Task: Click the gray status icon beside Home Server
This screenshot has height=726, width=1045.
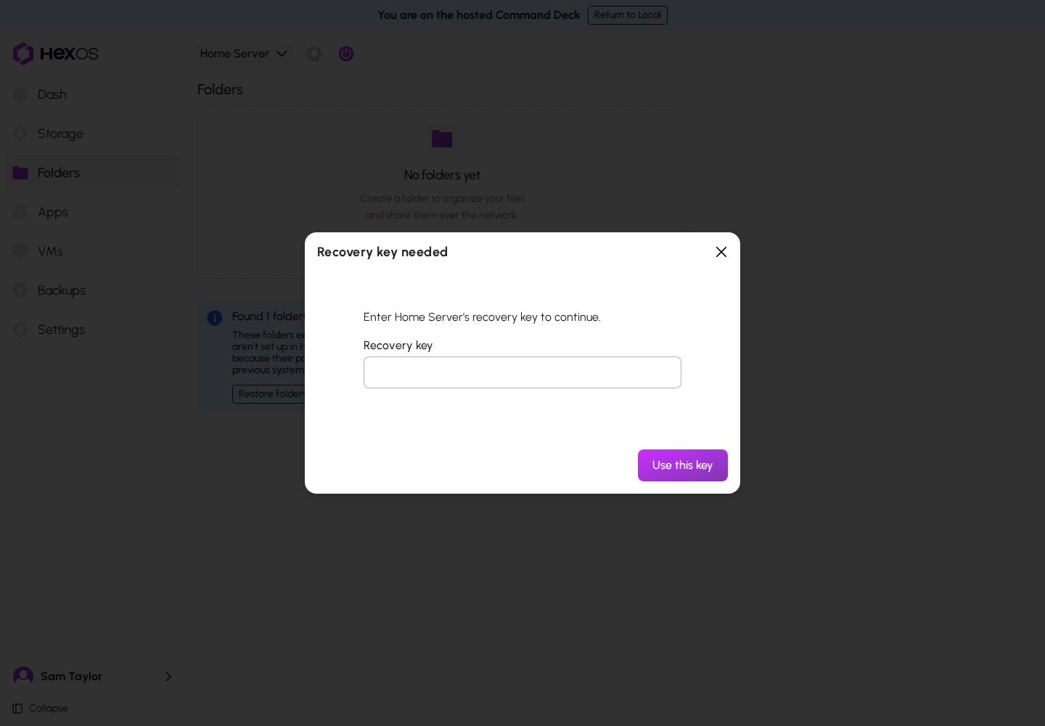Action: point(314,54)
